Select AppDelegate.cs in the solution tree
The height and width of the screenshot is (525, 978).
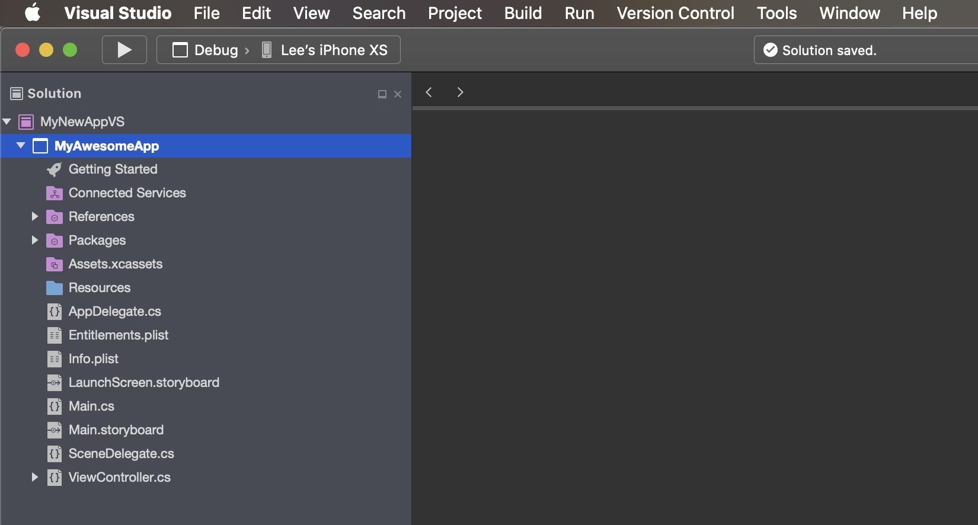pos(115,312)
